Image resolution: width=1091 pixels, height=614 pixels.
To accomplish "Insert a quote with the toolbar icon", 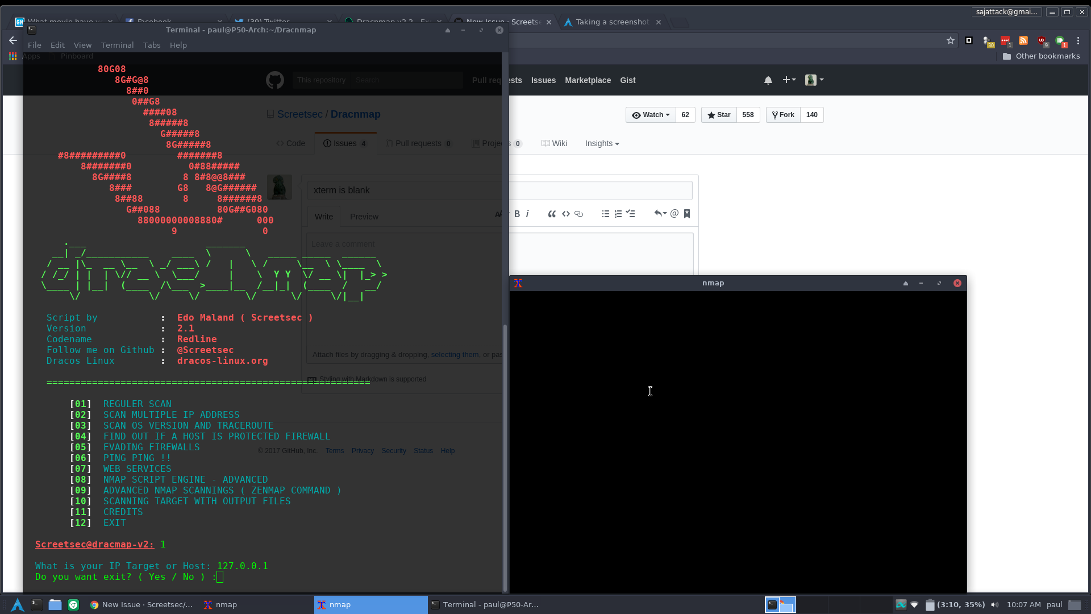I will click(551, 214).
